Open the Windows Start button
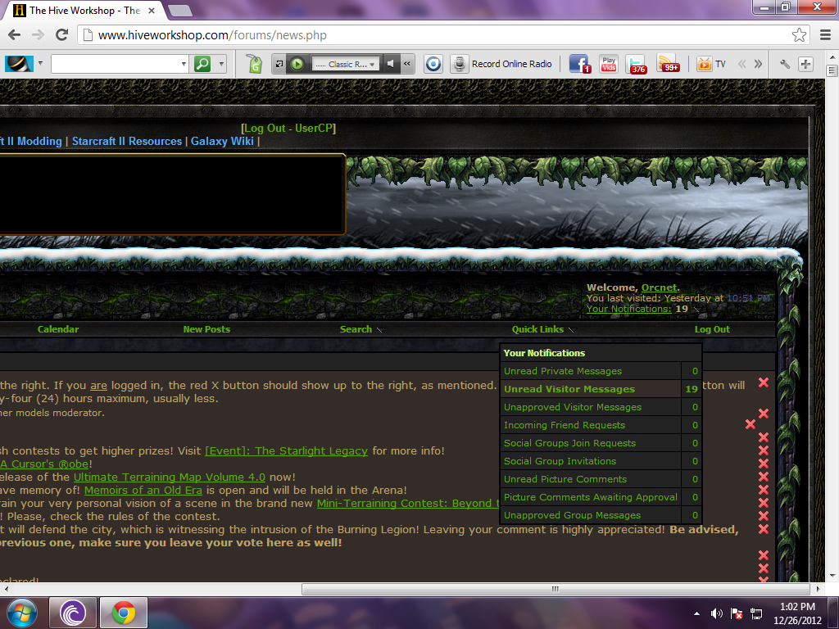839x629 pixels. click(x=22, y=613)
